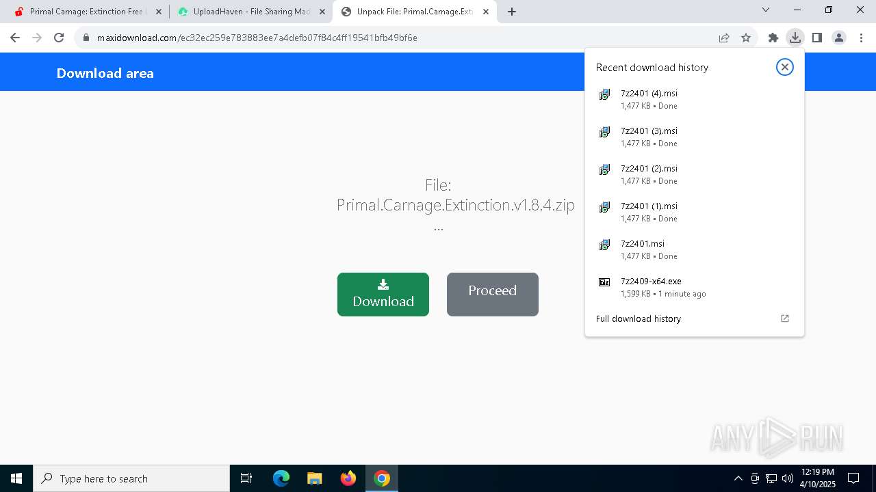
Task: Open the Chrome profile avatar
Action: point(839,38)
